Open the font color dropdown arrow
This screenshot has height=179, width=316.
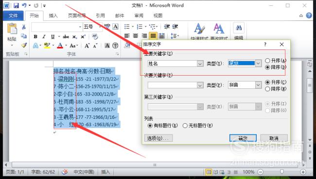[x=66, y=46]
